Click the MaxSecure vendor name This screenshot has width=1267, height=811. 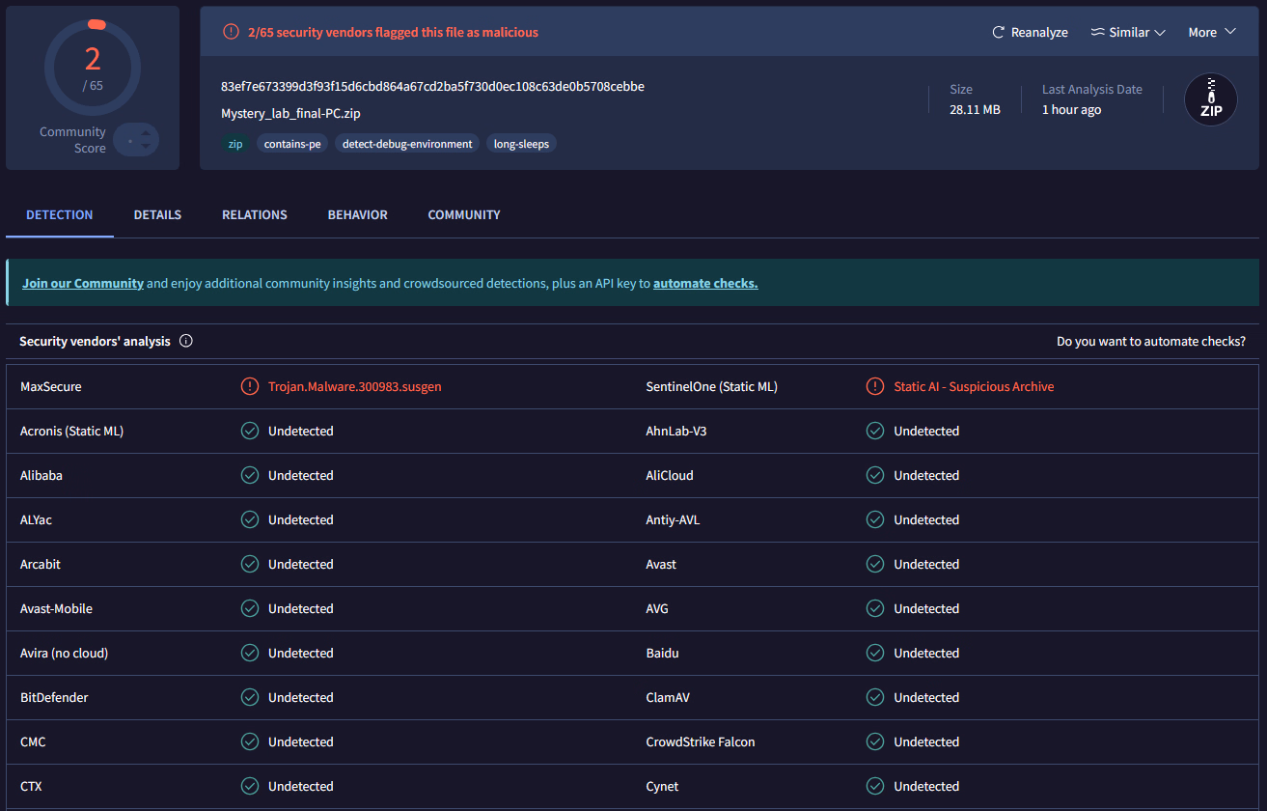click(x=51, y=386)
